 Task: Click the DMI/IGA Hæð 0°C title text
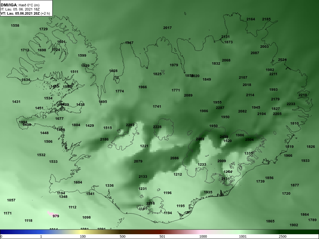[x=20, y=5]
